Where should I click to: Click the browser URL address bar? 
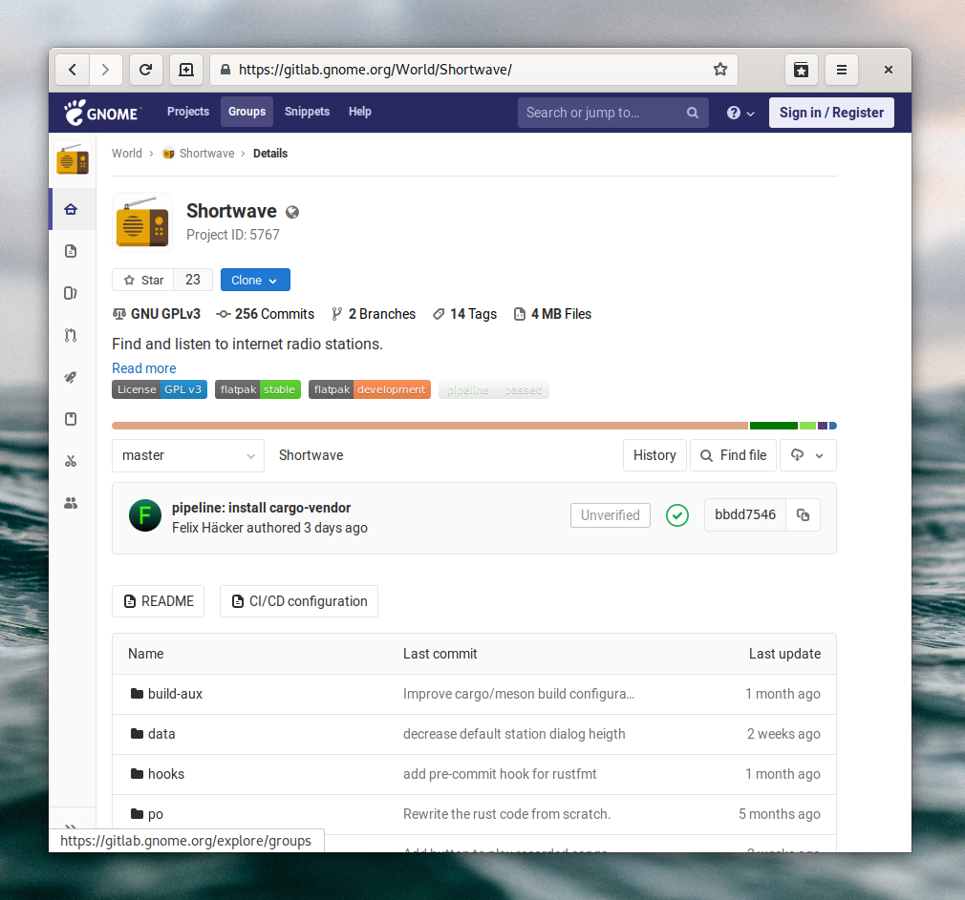pos(474,70)
